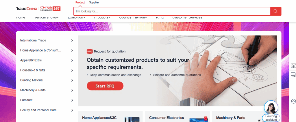Expand Beauty and Personal Care arrow
296x122 pixels.
(72, 110)
